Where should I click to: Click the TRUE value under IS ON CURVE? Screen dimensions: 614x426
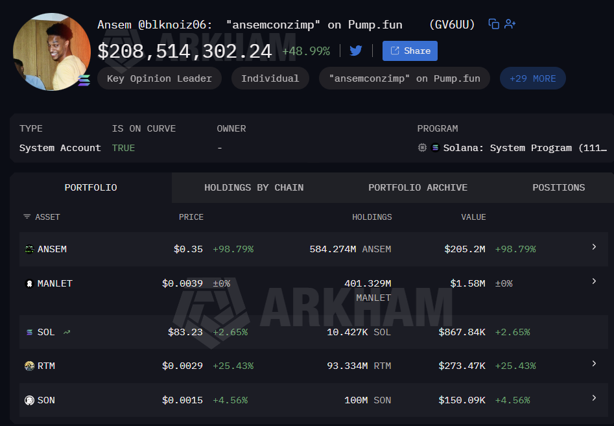pos(123,148)
